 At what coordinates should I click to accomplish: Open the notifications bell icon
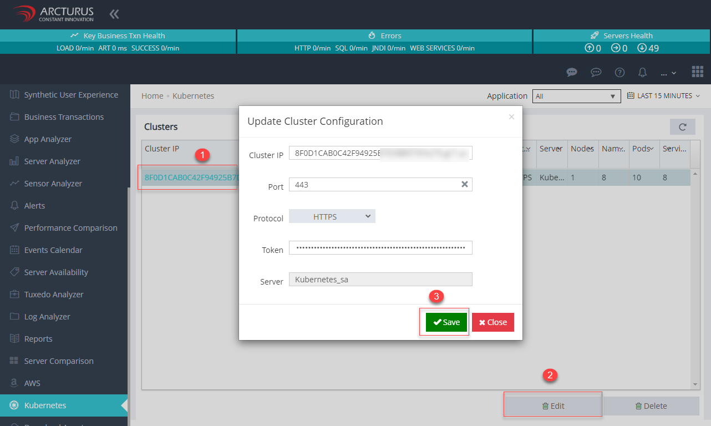pyautogui.click(x=642, y=72)
